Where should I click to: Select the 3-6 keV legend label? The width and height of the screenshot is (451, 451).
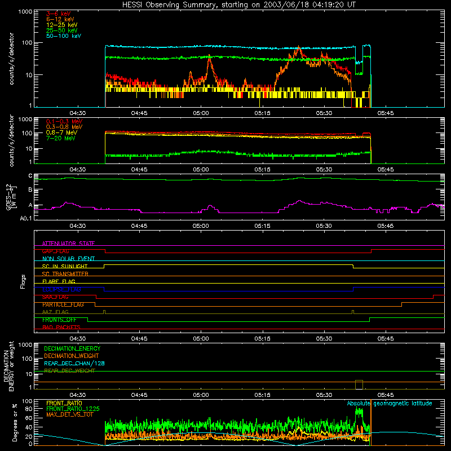pyautogui.click(x=58, y=14)
